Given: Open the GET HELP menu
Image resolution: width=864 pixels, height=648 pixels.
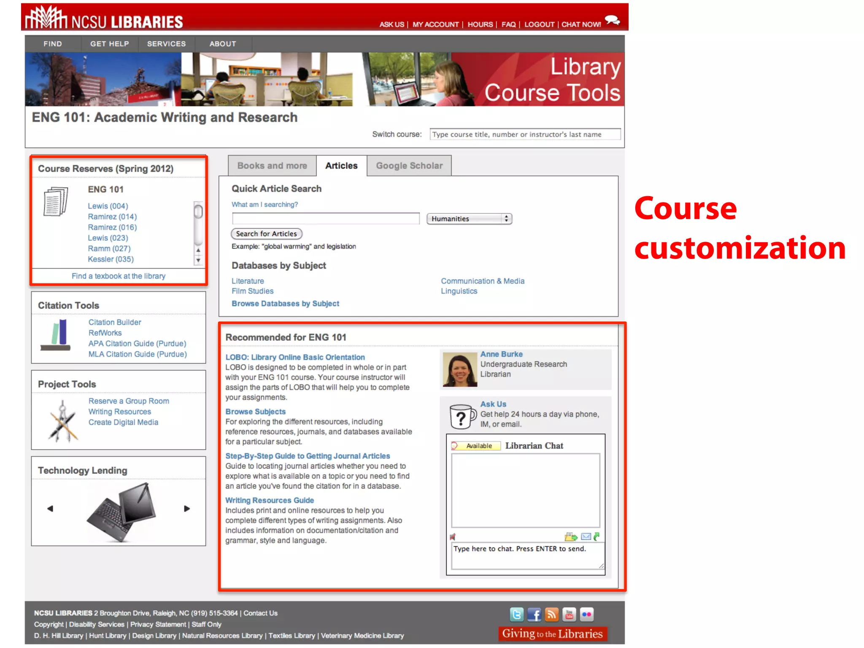Looking at the screenshot, I should tap(110, 44).
